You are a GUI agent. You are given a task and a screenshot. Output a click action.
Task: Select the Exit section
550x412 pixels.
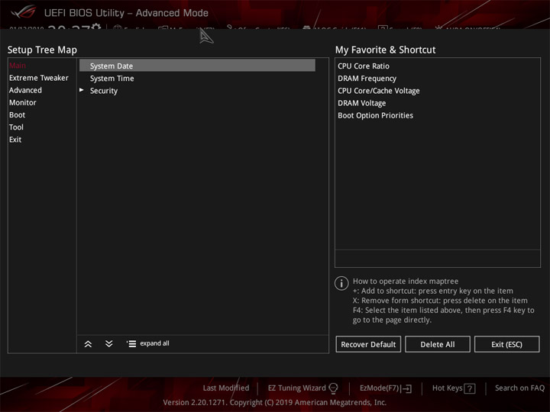tap(15, 140)
